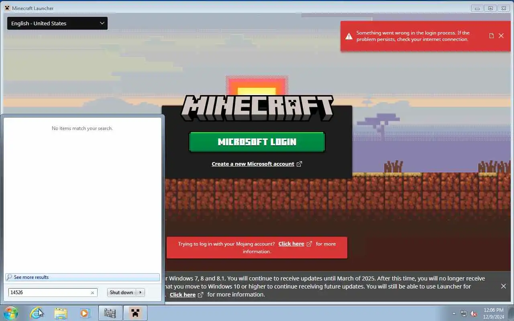Copy the error message with document icon

coord(492,36)
